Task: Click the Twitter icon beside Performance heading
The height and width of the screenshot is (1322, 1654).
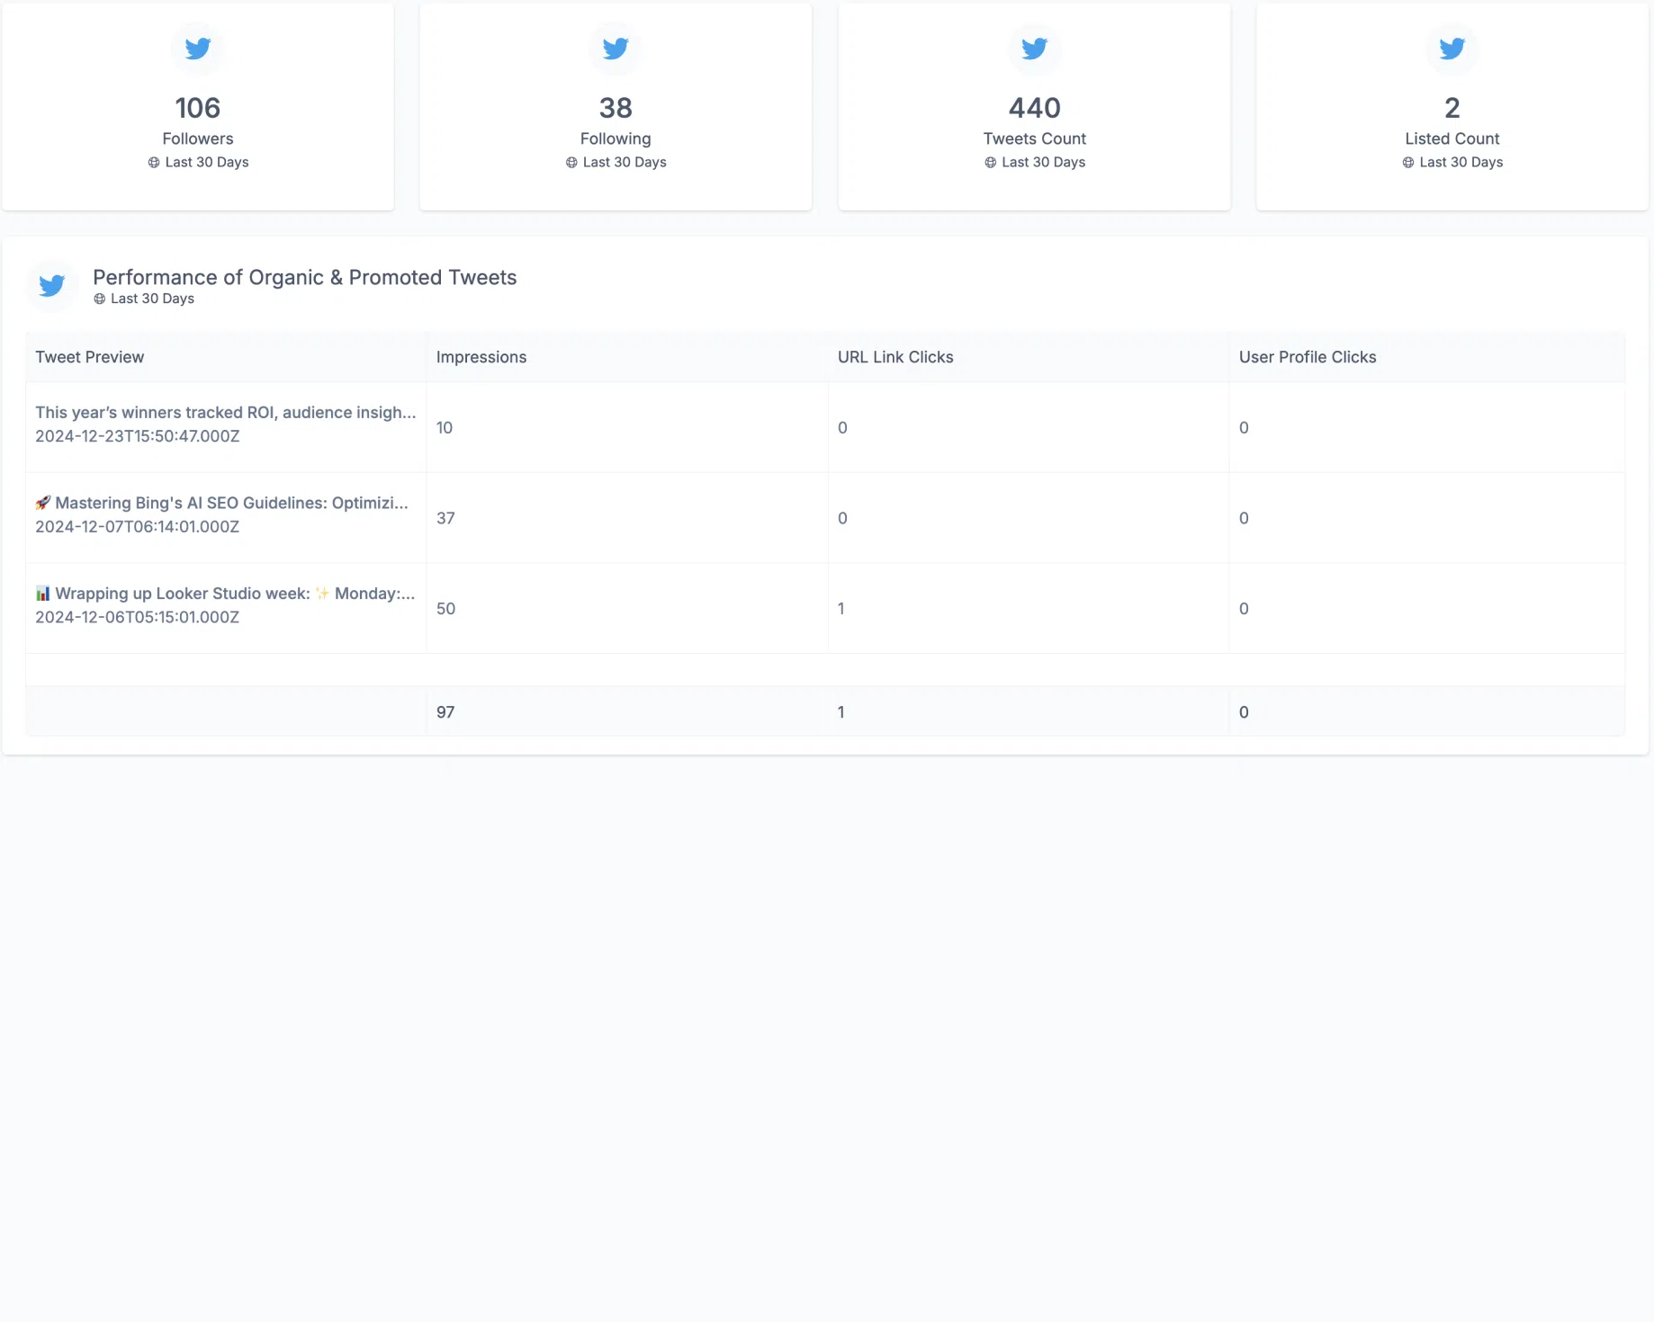Action: [x=52, y=285]
